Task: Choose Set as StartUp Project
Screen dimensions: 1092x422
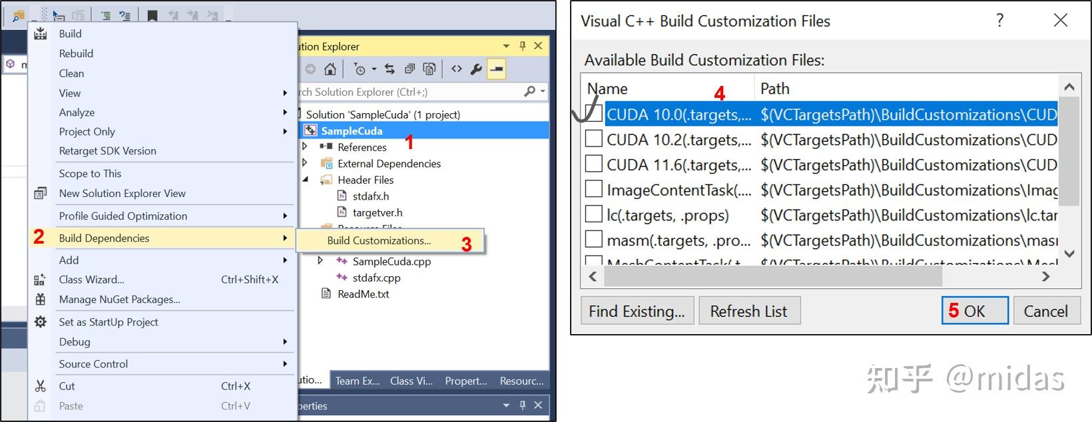Action: (109, 322)
